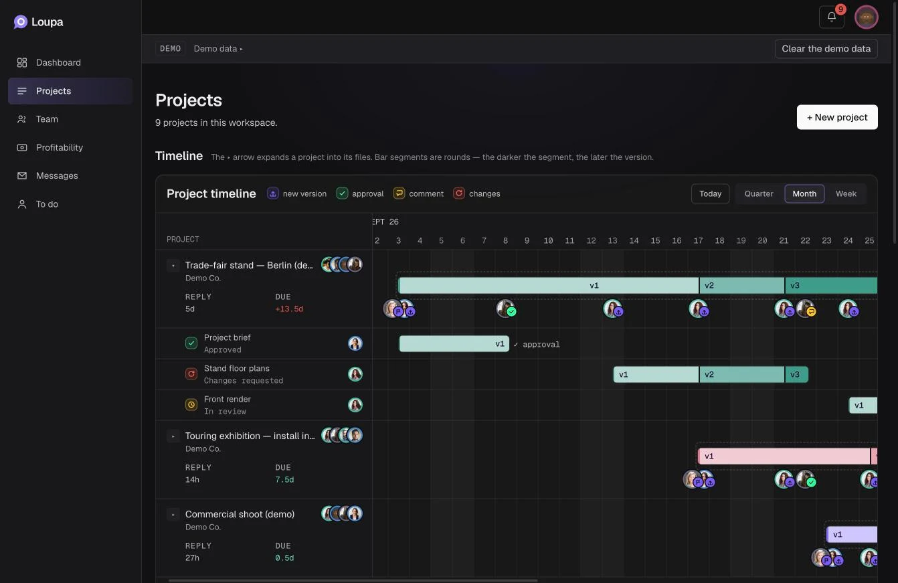
Task: Open the notifications bell
Action: [x=832, y=17]
